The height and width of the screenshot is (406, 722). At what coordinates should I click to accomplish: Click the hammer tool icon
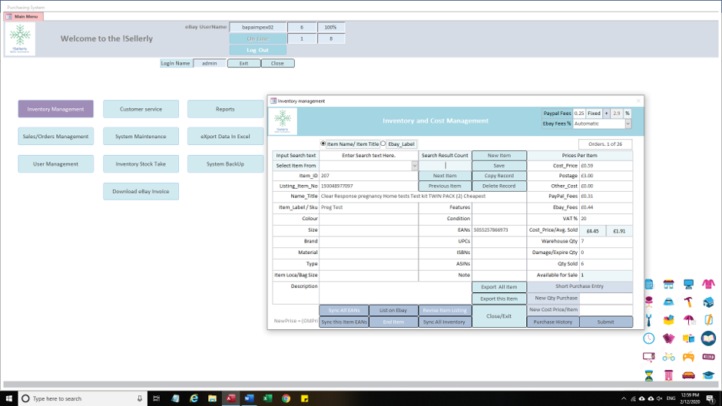[x=688, y=302]
